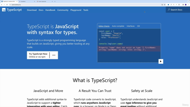Open the Docs nav link
The width and height of the screenshot is (190, 107).
tap(41, 10)
